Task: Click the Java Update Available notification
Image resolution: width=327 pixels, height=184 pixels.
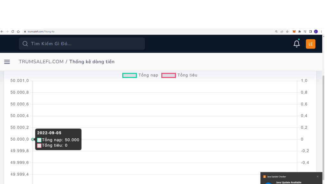Action: (x=288, y=182)
